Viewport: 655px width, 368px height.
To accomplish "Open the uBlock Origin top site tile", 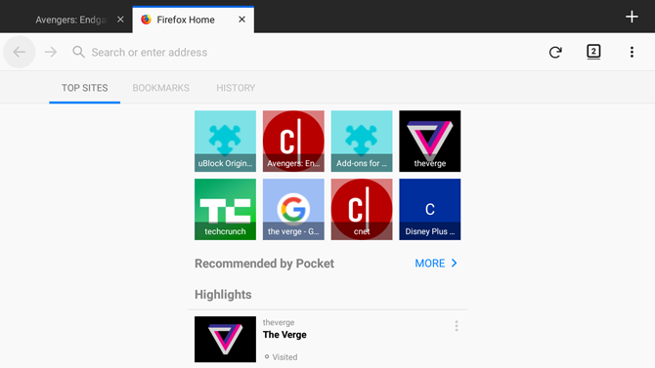I will (225, 141).
